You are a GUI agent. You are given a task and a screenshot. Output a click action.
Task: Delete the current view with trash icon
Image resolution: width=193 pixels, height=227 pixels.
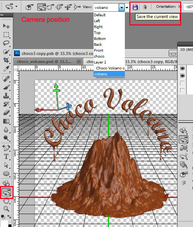pyautogui.click(x=145, y=7)
